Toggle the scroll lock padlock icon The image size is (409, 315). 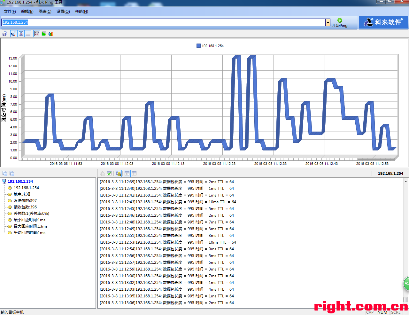pyautogui.click(x=118, y=174)
